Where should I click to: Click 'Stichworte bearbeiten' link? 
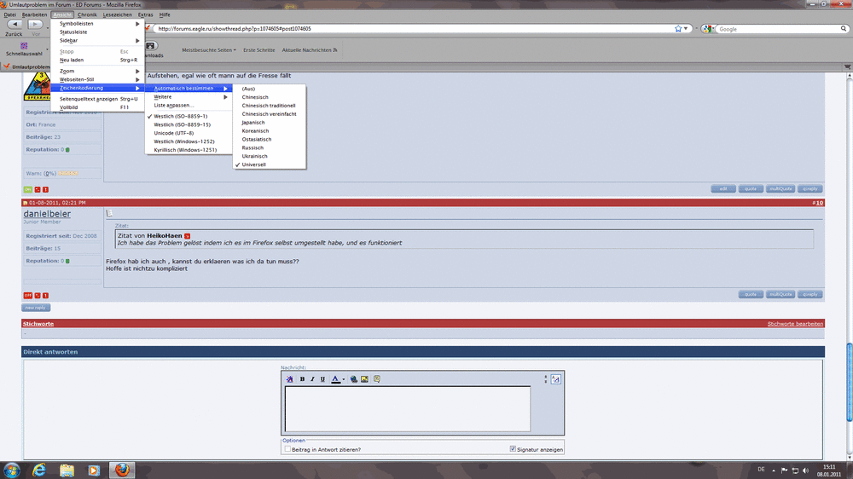click(x=795, y=324)
